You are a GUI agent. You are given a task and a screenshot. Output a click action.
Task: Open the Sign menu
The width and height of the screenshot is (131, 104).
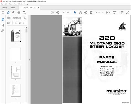[15, 4]
